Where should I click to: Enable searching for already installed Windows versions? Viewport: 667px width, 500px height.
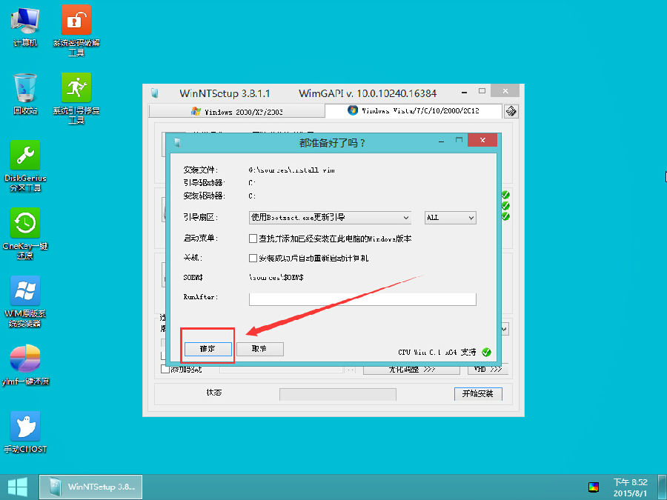(252, 239)
